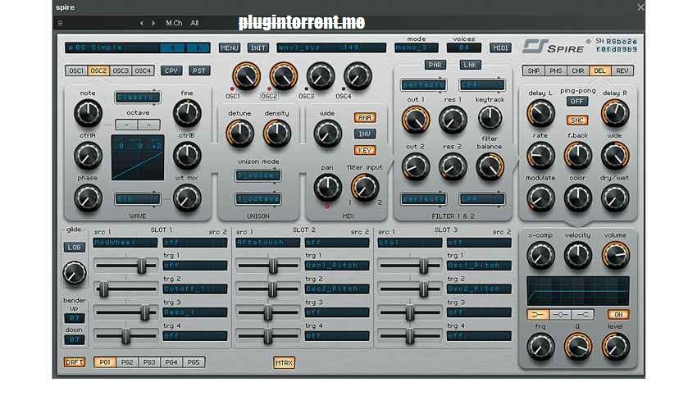Image resolution: width=697 pixels, height=414 pixels.
Task: Toggle the DRFT drift button
Action: point(75,362)
